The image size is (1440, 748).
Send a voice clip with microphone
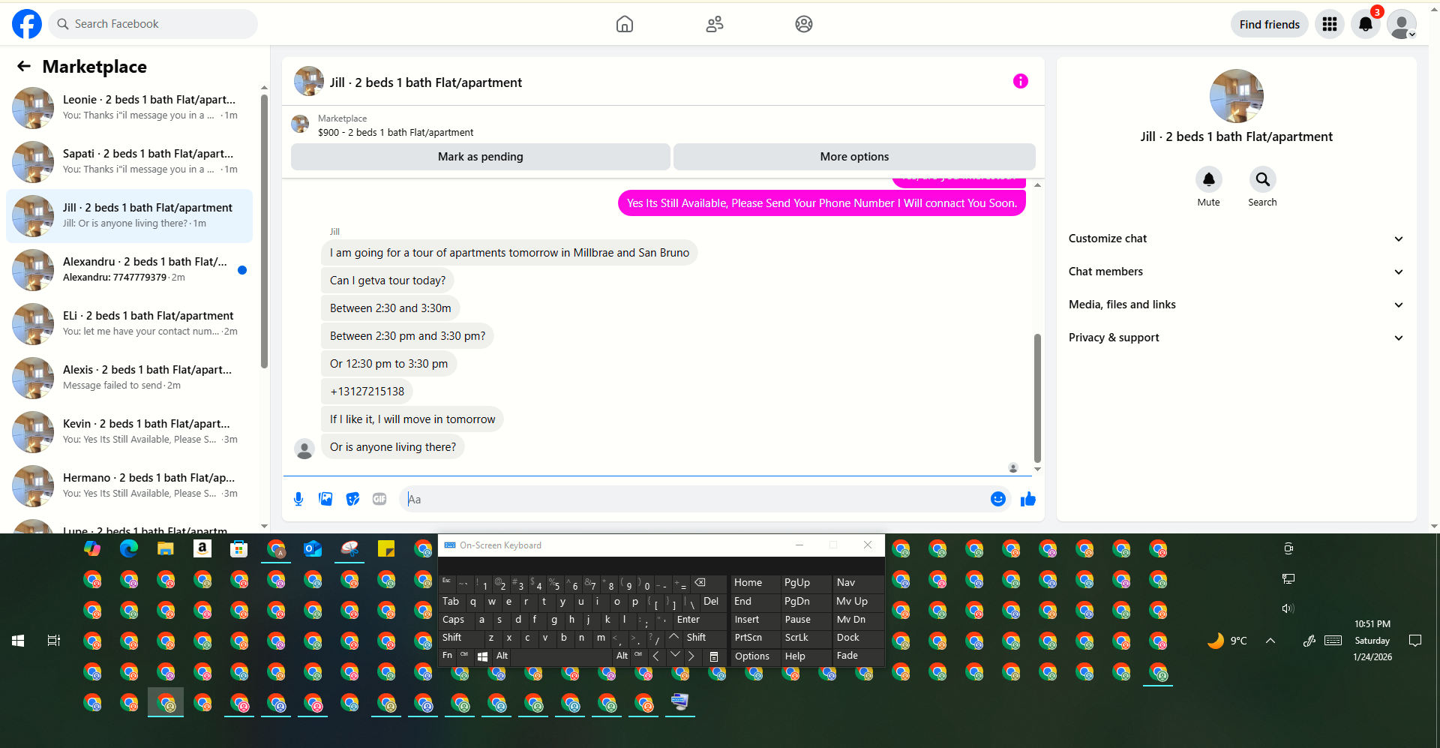(x=298, y=499)
